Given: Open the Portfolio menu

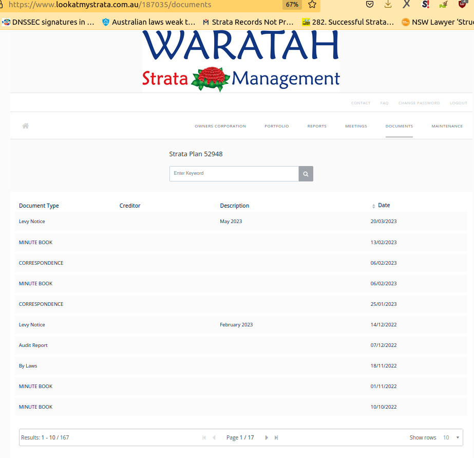Looking at the screenshot, I should click(x=277, y=126).
